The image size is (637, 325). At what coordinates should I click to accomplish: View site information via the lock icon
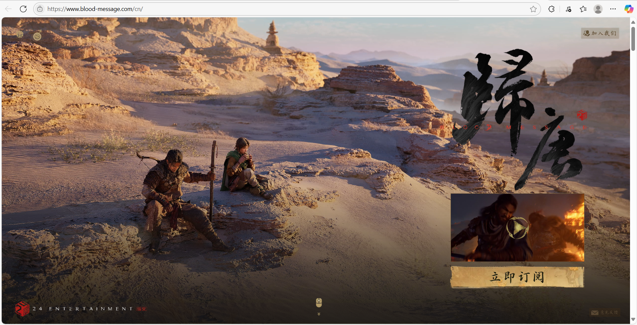(40, 9)
